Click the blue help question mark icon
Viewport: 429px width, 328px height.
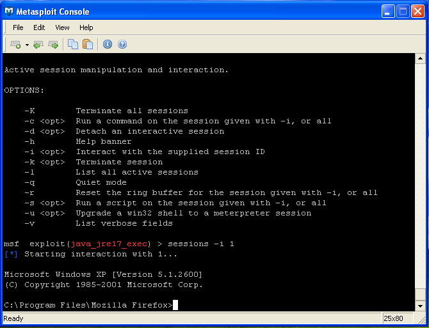122,44
